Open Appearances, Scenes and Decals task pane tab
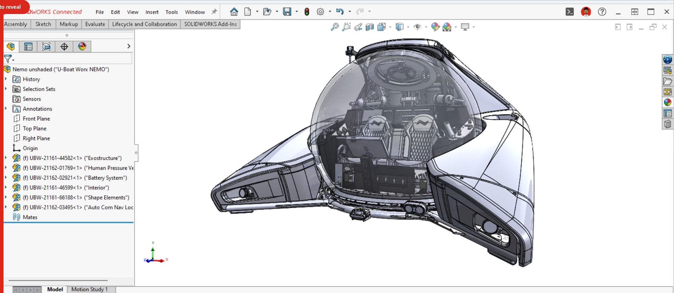The height and width of the screenshot is (293, 674). click(667, 102)
